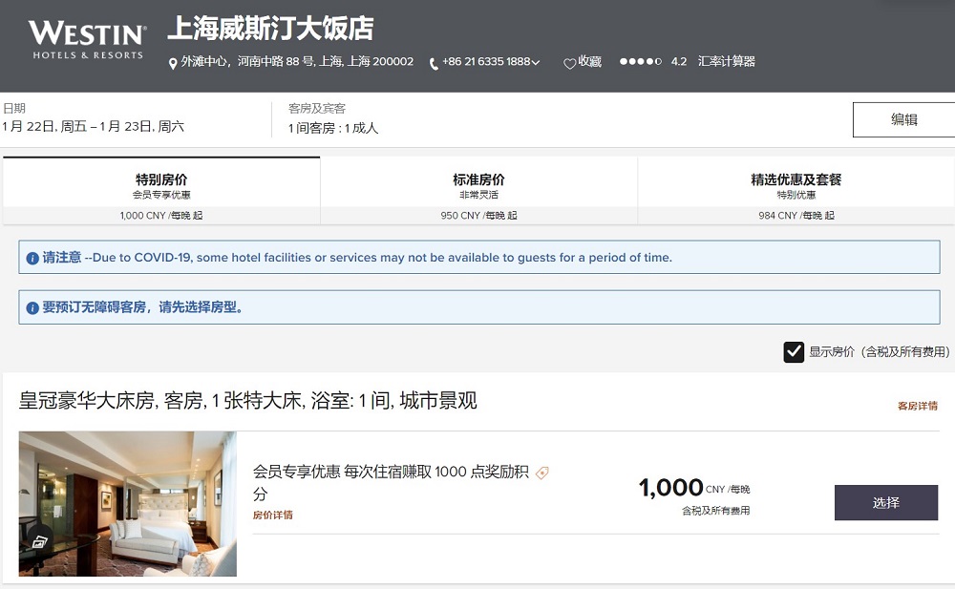The width and height of the screenshot is (955, 589).
Task: Click the 4.2 rating score
Action: pyautogui.click(x=678, y=61)
